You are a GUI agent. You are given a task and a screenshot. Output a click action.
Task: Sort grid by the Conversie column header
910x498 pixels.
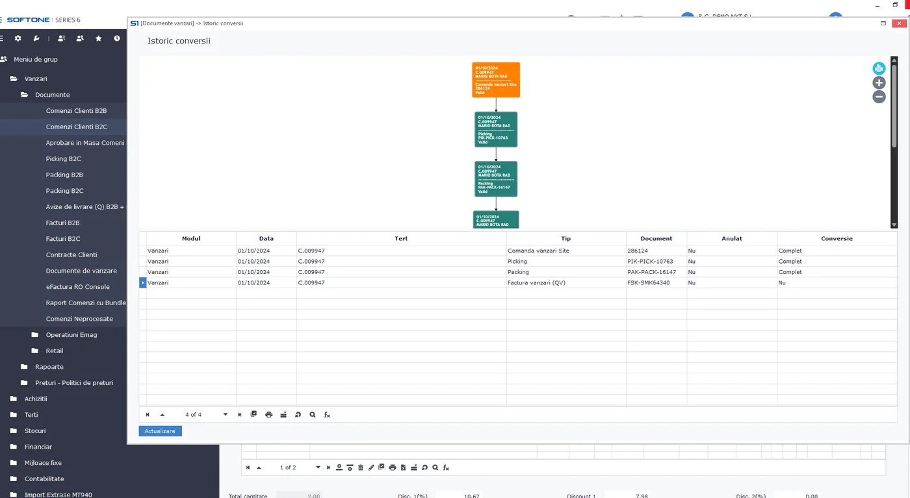837,238
